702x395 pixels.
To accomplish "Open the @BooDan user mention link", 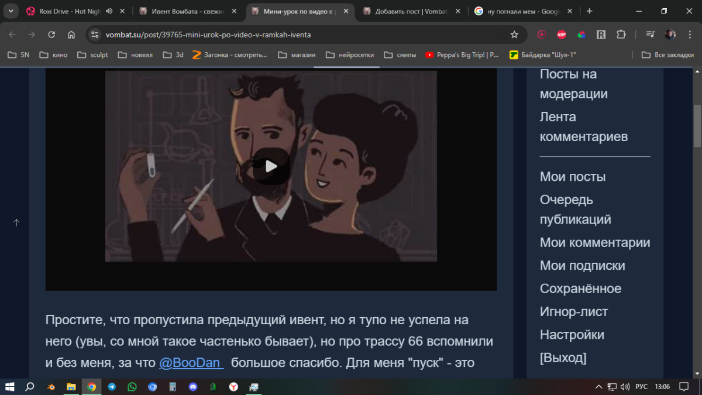I will [191, 363].
